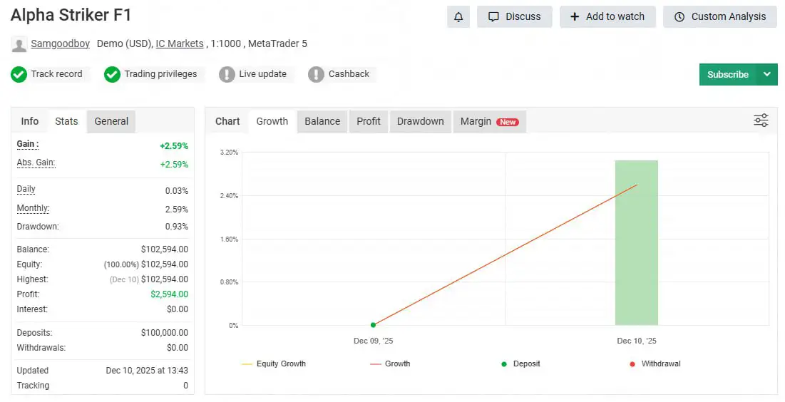Click the Samgoodboy user avatar icon
The height and width of the screenshot is (402, 785).
pyautogui.click(x=19, y=44)
